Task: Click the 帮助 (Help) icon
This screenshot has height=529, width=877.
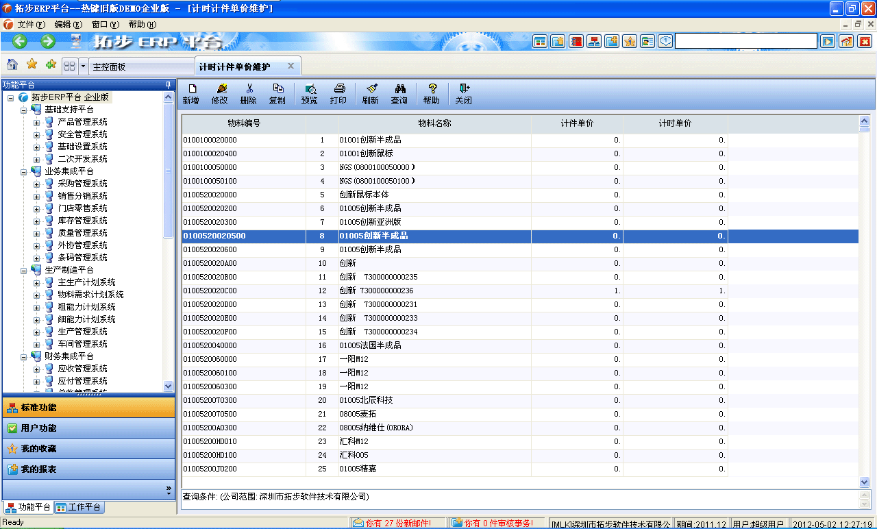Action: point(432,93)
